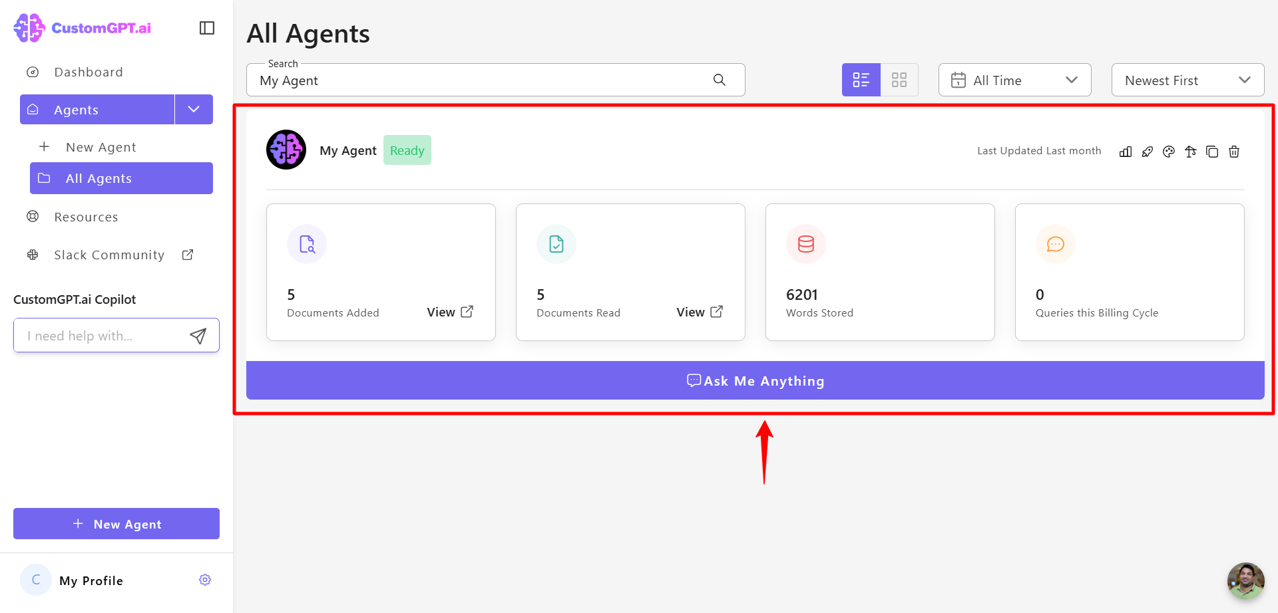1278x613 pixels.
Task: View the Documents Read list
Action: 700,312
